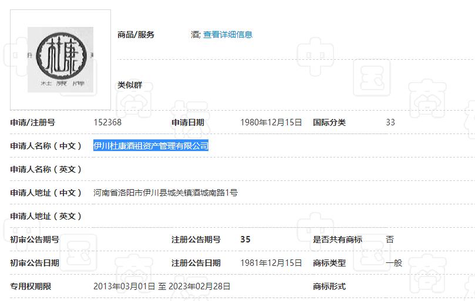Click the 初审公告日期 label
The width and height of the screenshot is (475, 301).
(35, 263)
